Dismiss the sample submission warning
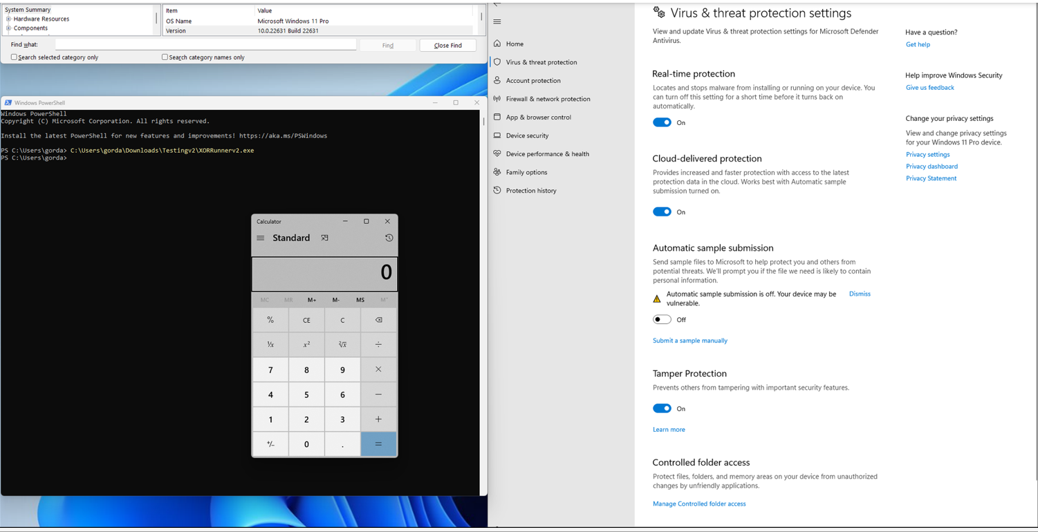The width and height of the screenshot is (1038, 532). 860,294
